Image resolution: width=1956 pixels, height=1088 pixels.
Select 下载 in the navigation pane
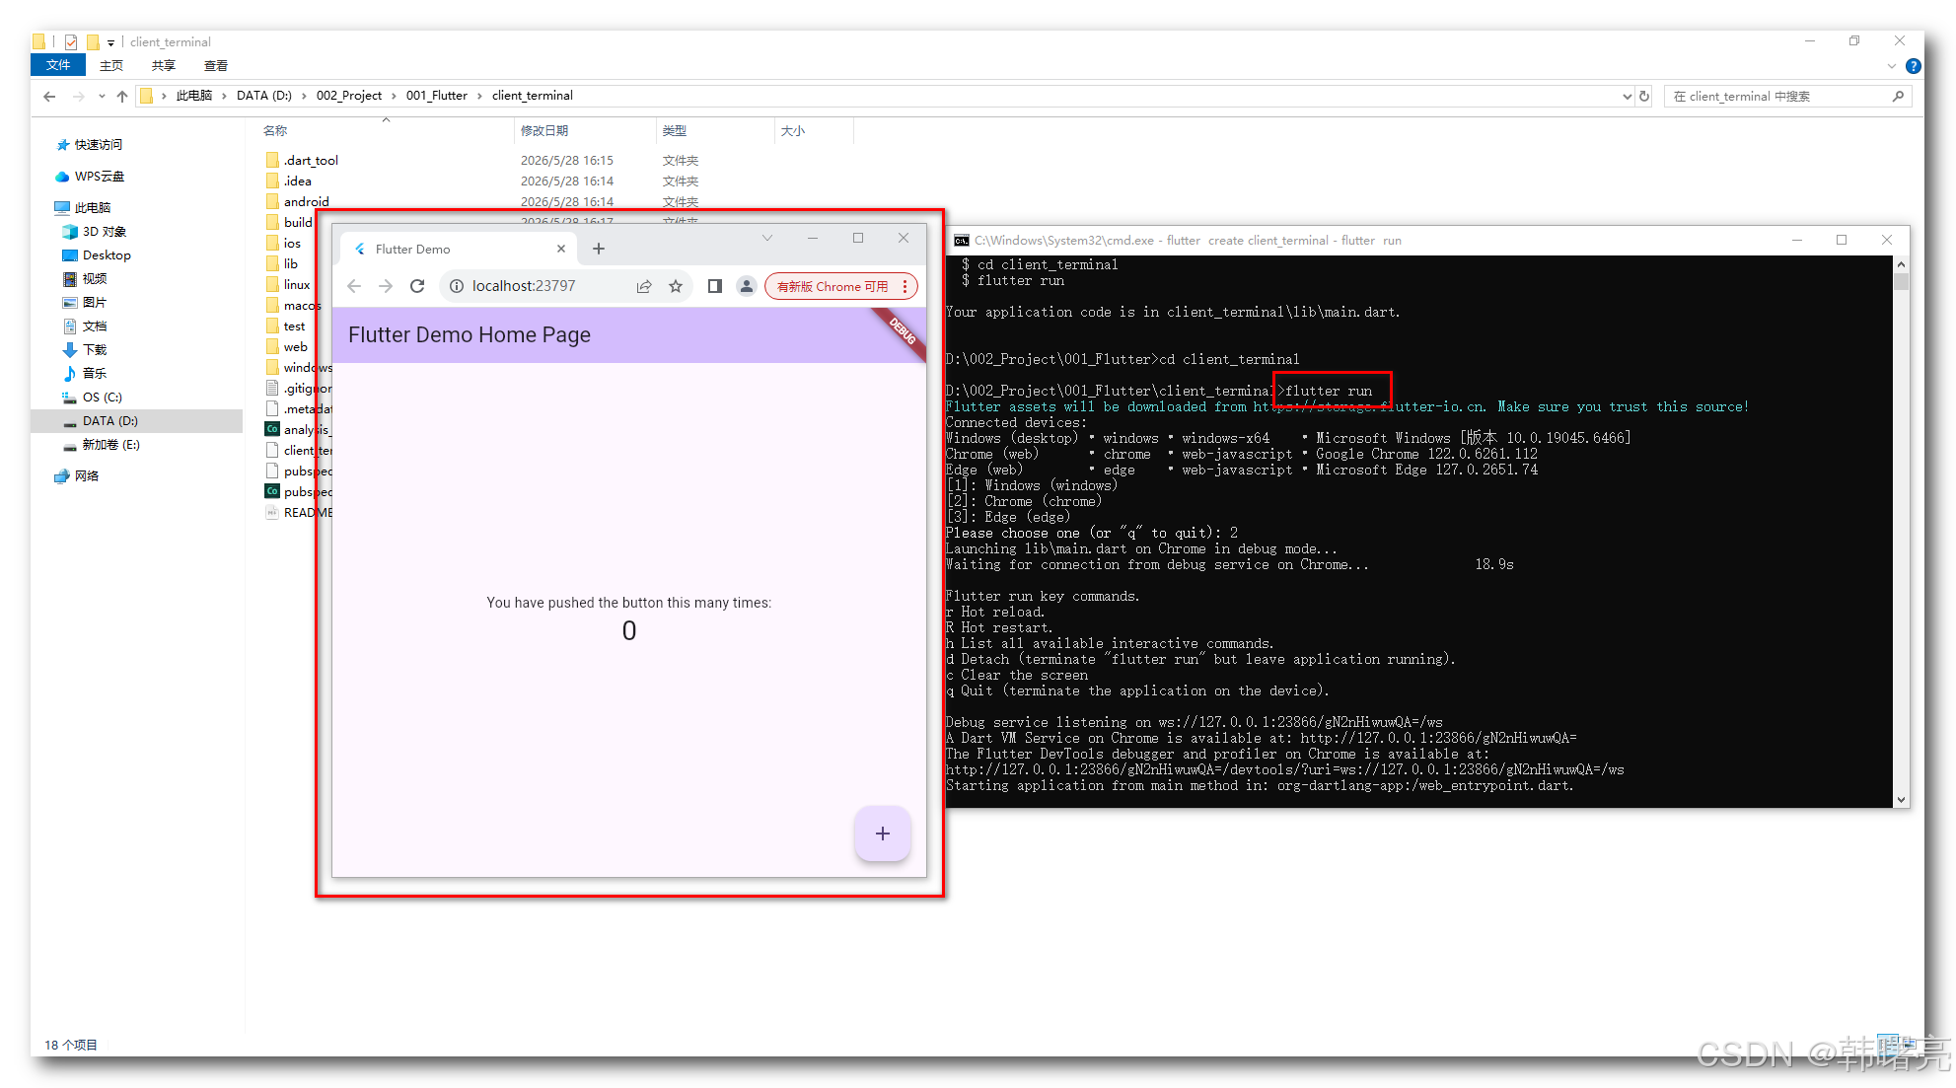tap(95, 350)
